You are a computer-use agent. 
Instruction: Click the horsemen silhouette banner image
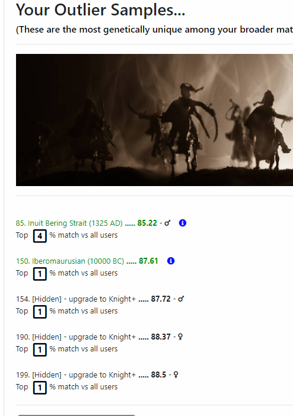click(x=154, y=120)
